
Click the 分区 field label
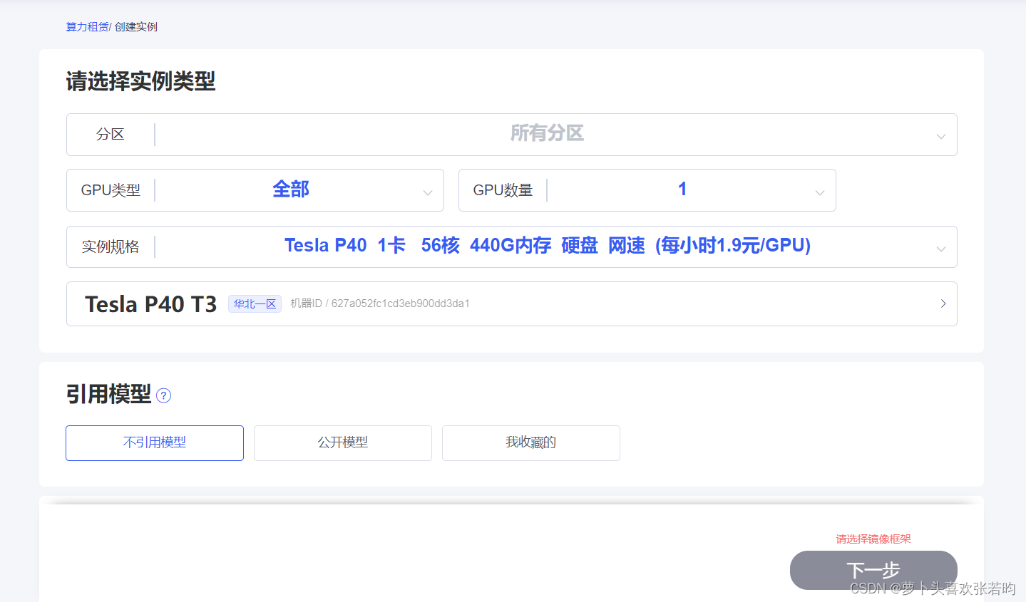pos(111,135)
